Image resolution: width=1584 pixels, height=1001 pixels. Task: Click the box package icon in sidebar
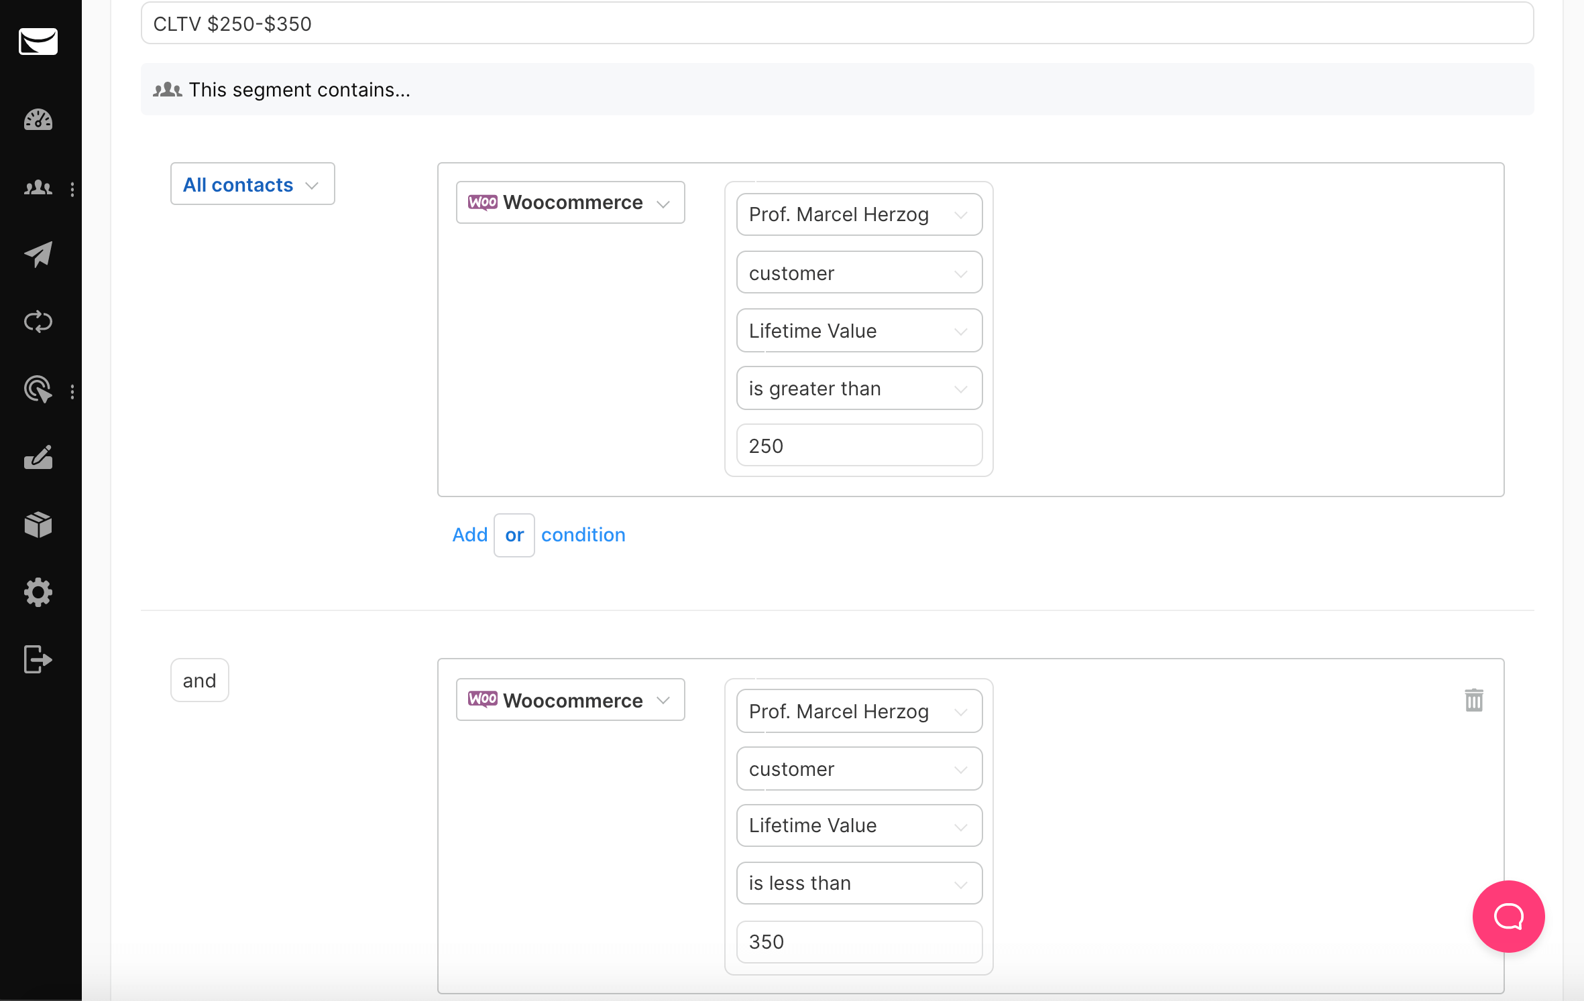(38, 525)
